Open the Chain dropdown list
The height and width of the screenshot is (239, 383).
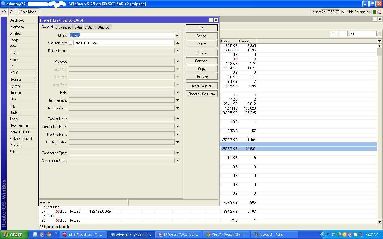[177, 35]
